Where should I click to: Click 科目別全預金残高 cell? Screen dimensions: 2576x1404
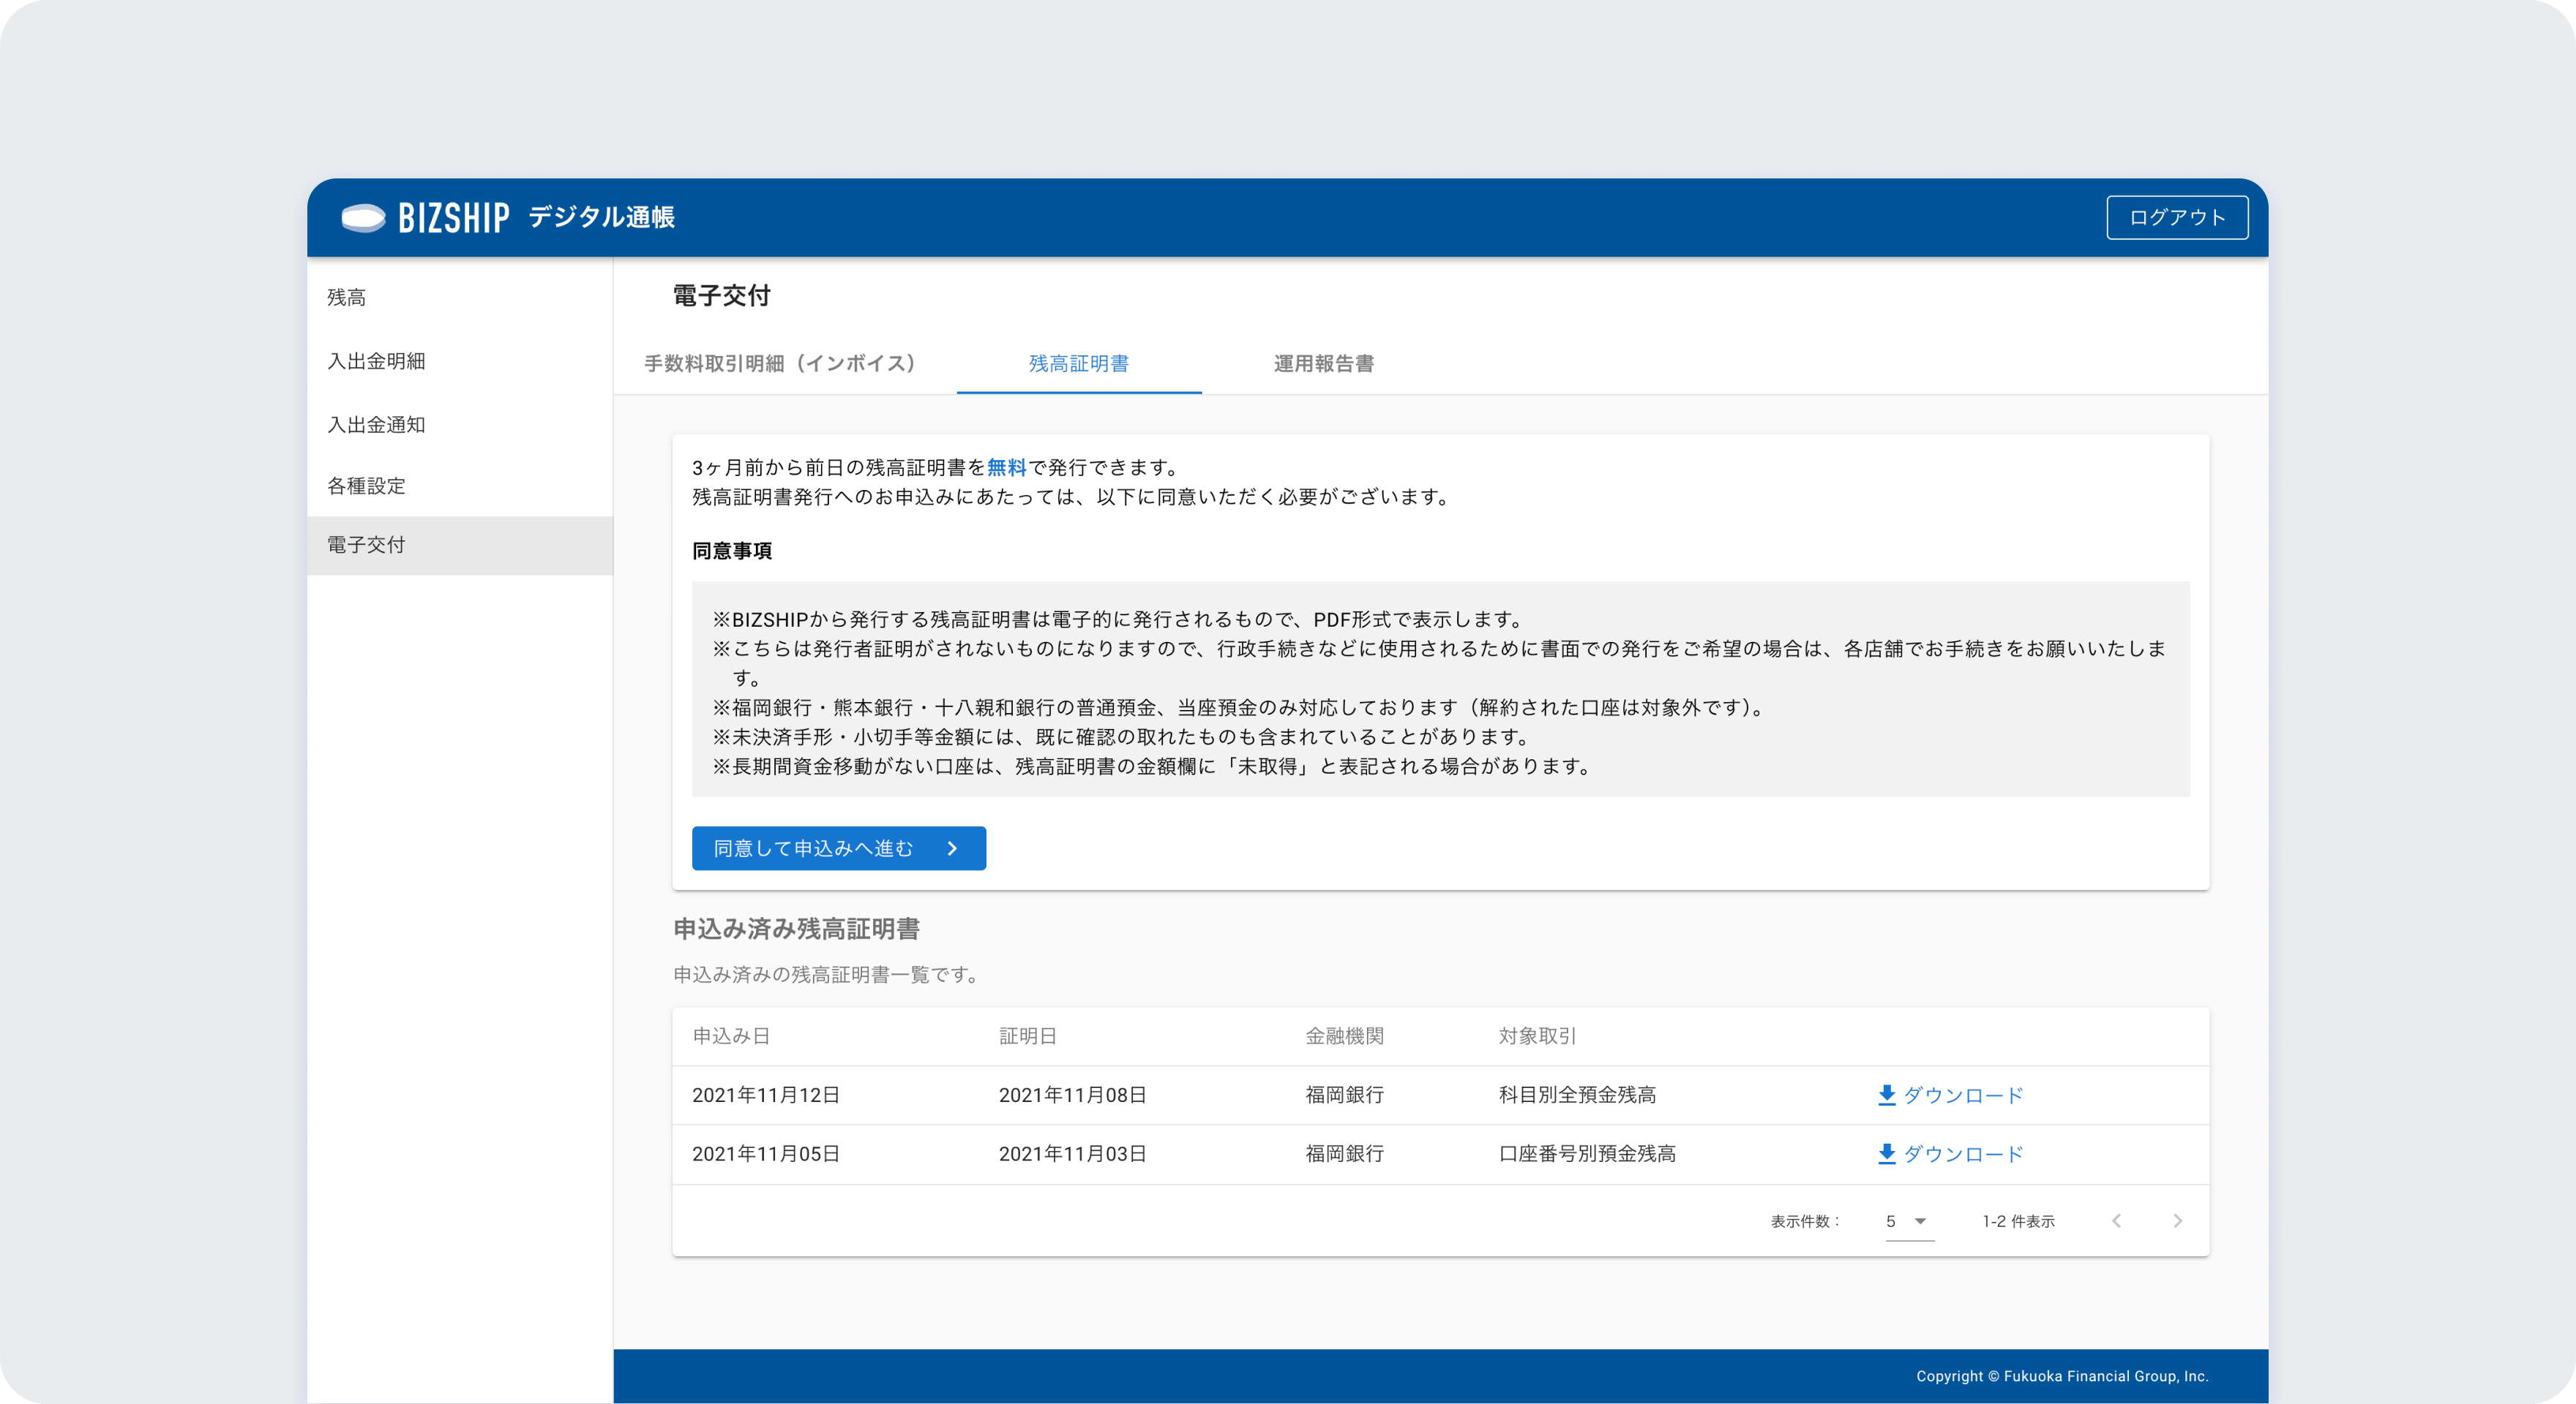point(1577,1095)
